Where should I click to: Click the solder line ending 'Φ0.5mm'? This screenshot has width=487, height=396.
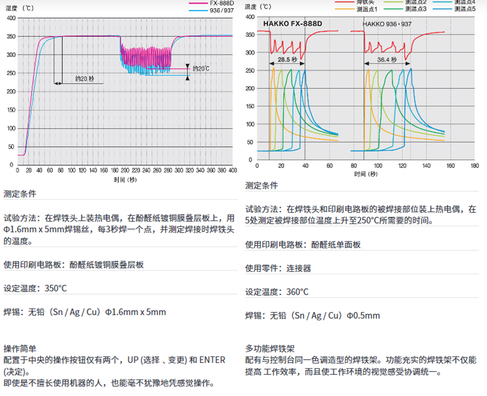[312, 315]
